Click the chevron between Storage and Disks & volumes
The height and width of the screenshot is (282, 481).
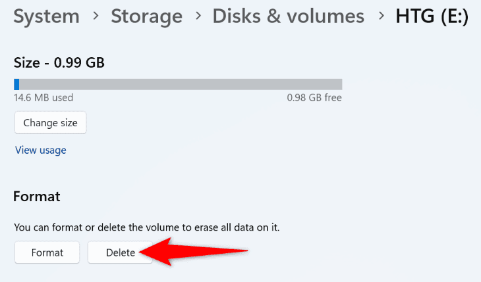[x=198, y=15]
